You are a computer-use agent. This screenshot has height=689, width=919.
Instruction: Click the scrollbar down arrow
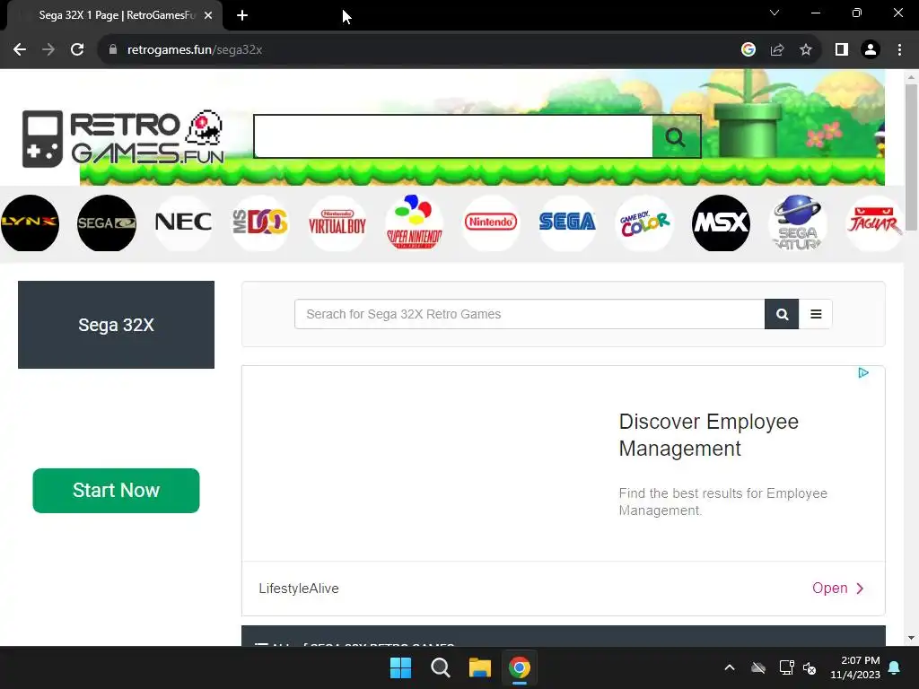click(911, 638)
